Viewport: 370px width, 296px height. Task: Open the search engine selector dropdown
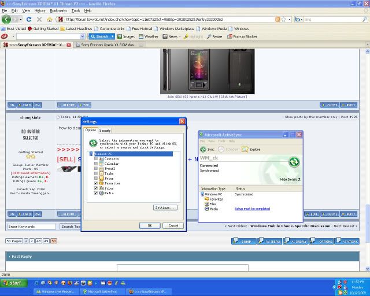[x=301, y=20]
